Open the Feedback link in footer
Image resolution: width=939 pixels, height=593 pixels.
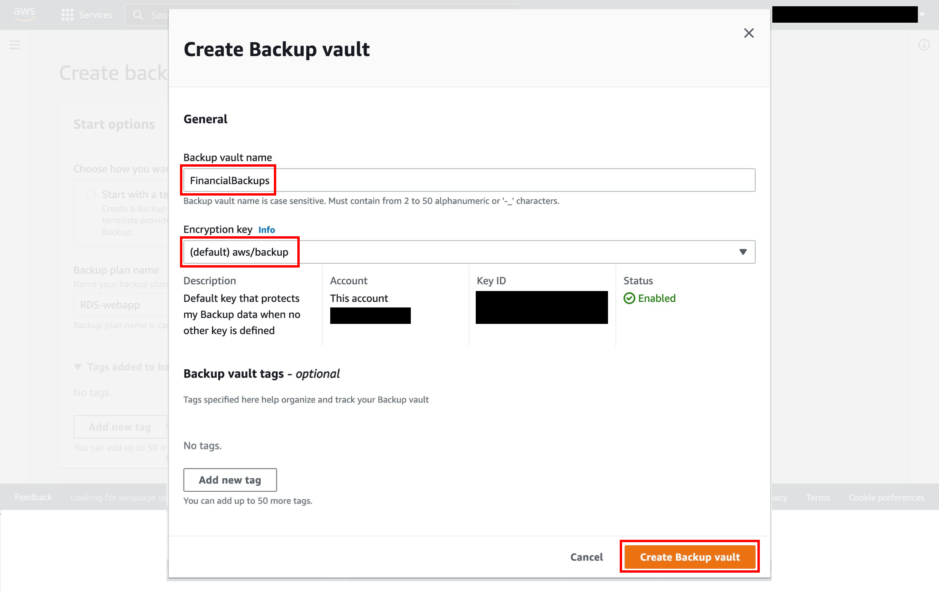[33, 497]
